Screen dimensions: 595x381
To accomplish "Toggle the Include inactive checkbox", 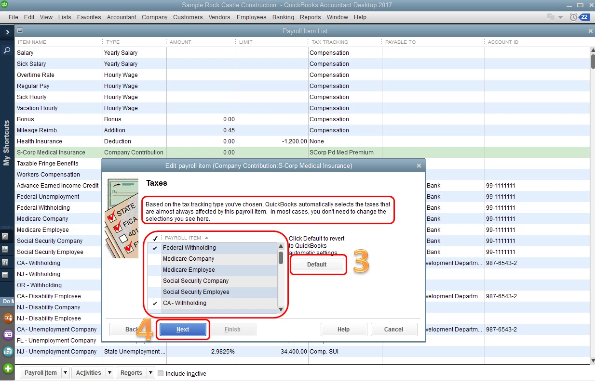I will point(161,373).
